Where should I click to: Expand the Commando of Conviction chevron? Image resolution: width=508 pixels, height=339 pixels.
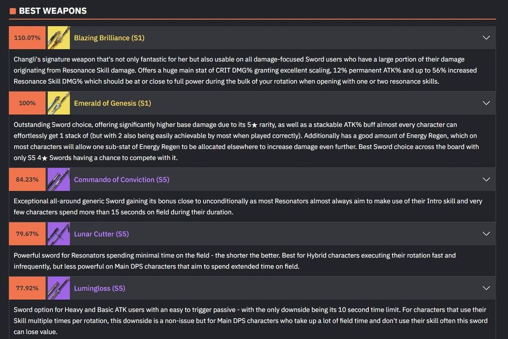[x=486, y=179]
